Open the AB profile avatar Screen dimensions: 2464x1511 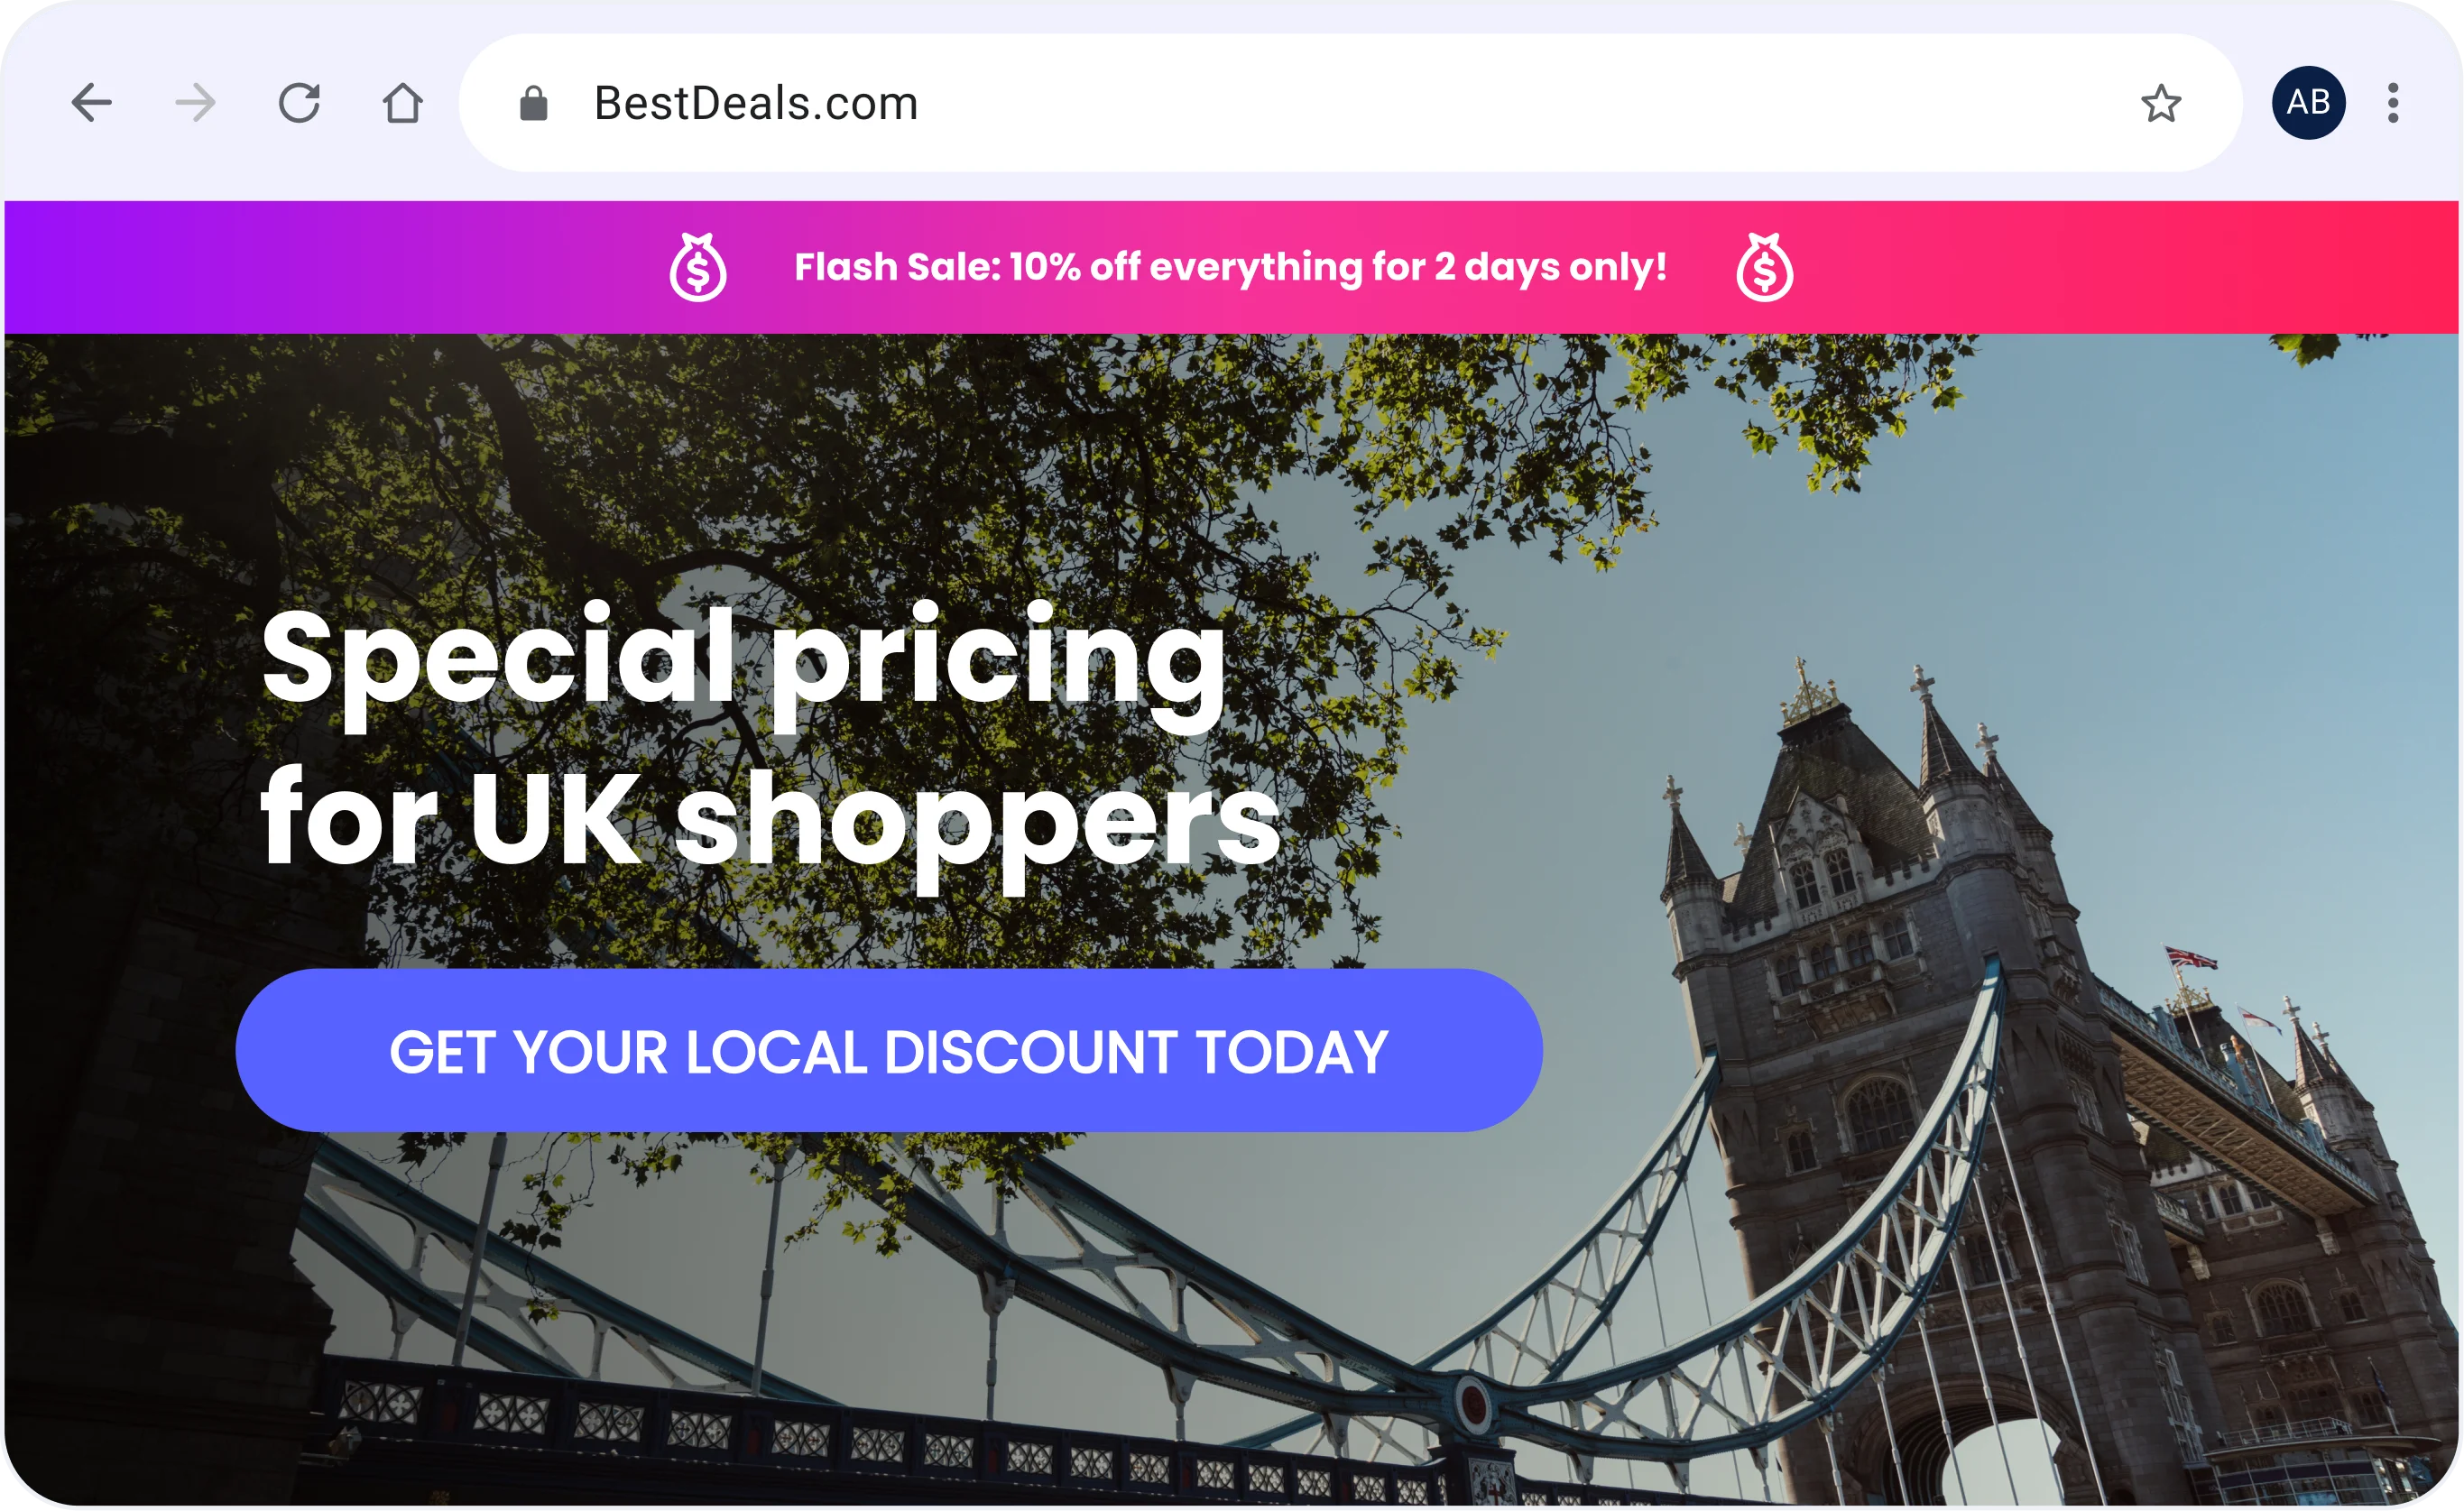pos(2308,103)
